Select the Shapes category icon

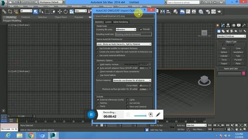223,31
